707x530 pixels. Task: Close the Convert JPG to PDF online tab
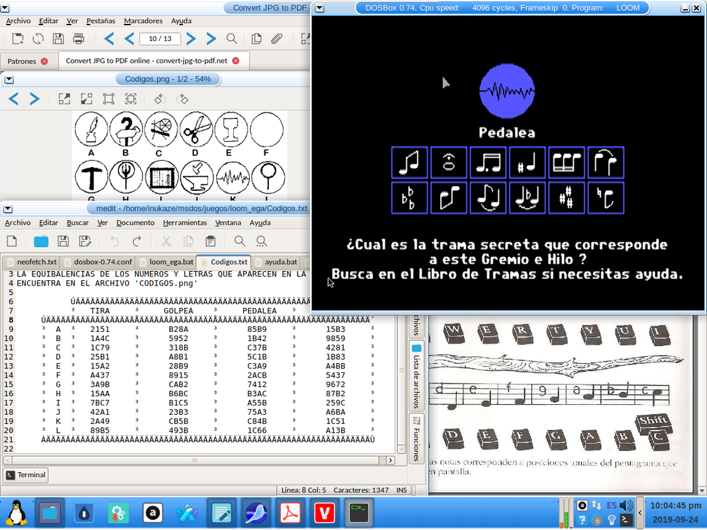[x=236, y=61]
